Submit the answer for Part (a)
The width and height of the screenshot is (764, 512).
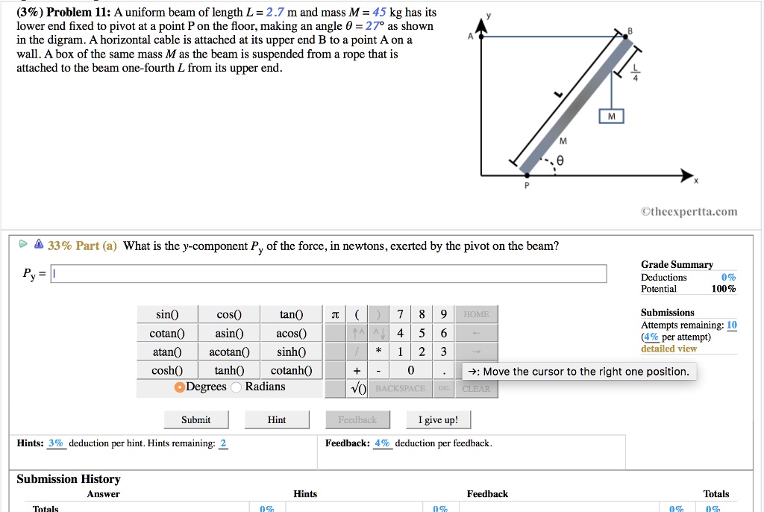196,419
